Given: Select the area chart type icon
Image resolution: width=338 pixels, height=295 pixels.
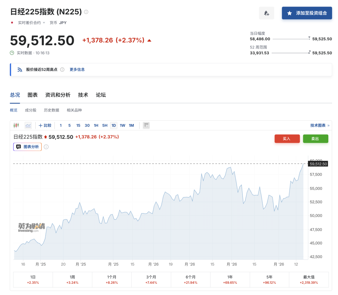Looking at the screenshot, I should click(28, 125).
